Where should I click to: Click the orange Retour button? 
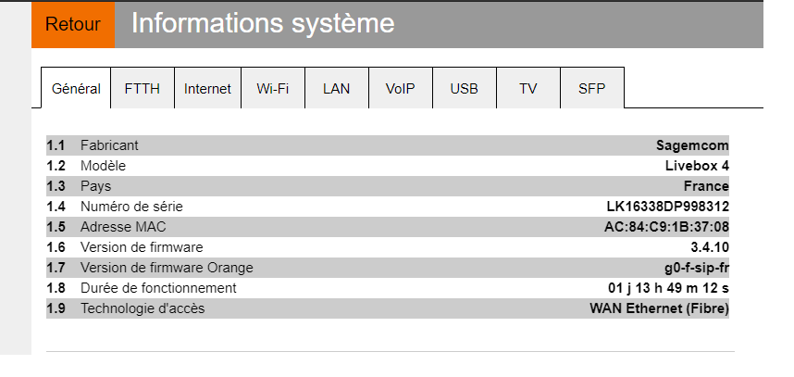pyautogui.click(x=72, y=25)
